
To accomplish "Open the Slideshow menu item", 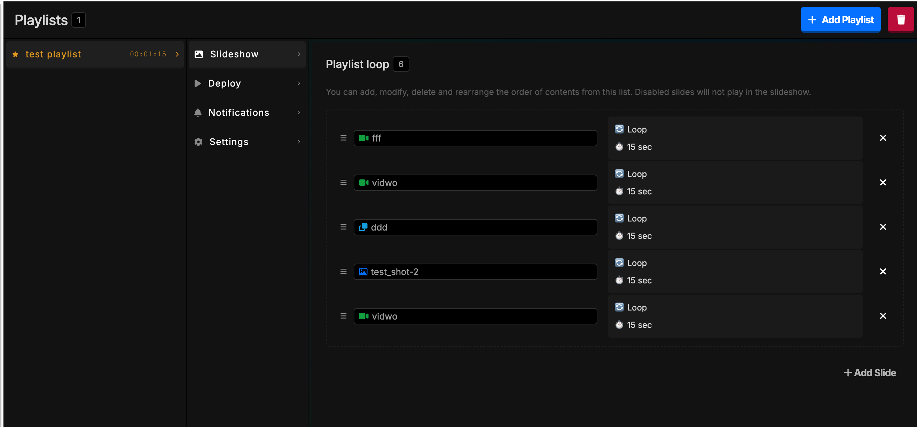I will [x=234, y=54].
